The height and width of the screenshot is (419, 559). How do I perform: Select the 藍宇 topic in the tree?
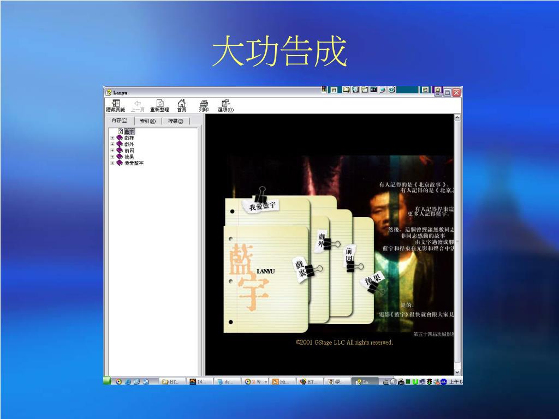pos(129,131)
